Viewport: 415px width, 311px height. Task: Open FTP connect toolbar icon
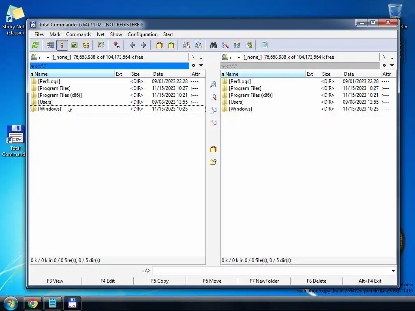tap(186, 45)
